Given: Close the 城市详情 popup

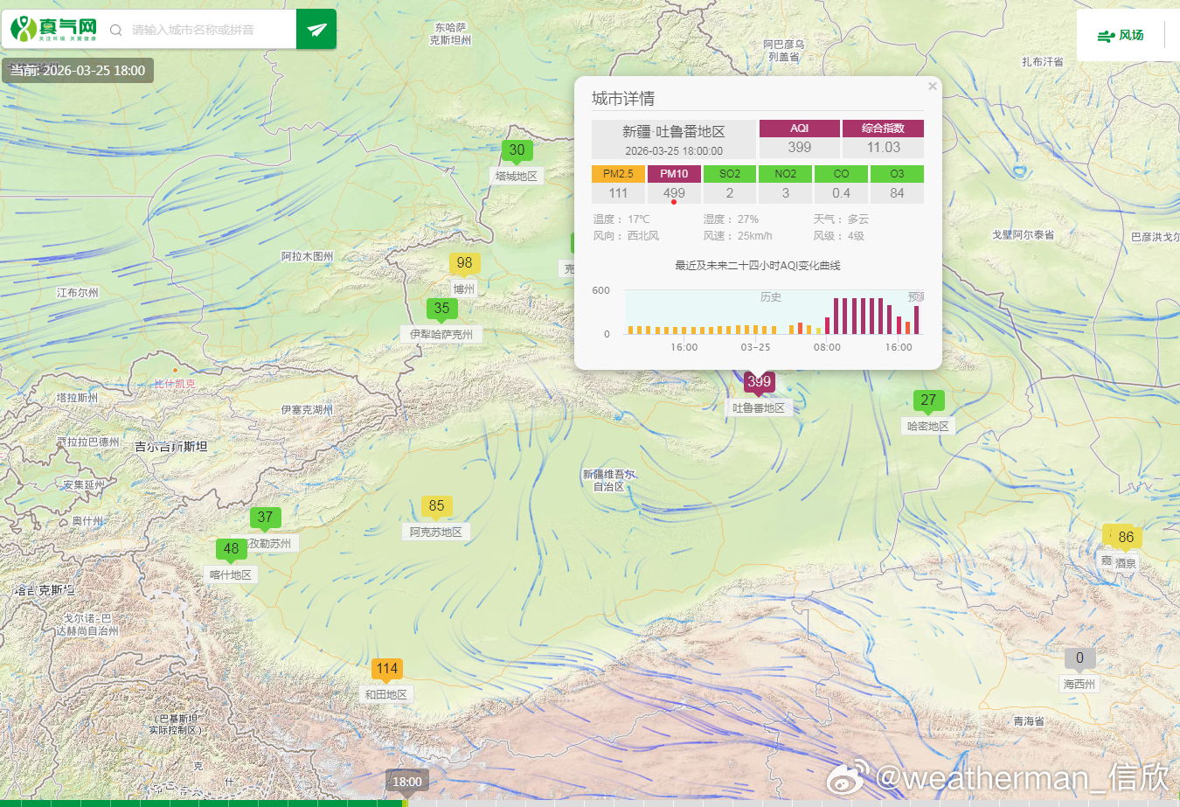Looking at the screenshot, I should click(933, 86).
